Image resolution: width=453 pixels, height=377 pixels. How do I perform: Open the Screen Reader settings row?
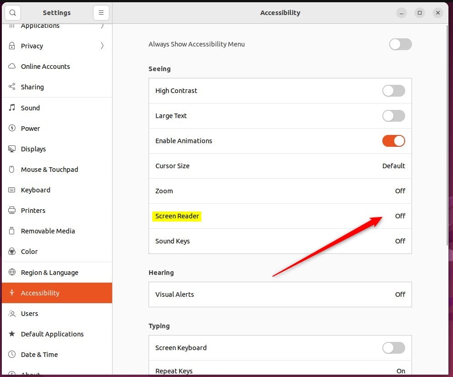[280, 216]
